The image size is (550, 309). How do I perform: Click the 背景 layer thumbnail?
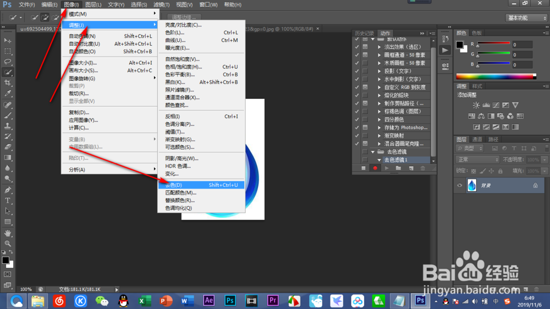(472, 185)
